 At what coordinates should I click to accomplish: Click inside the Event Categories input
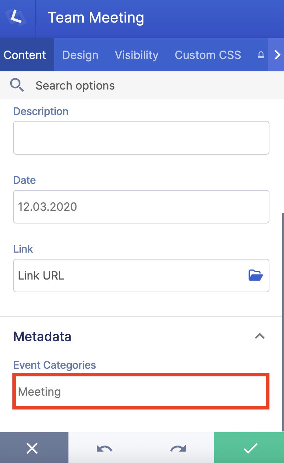click(x=141, y=392)
